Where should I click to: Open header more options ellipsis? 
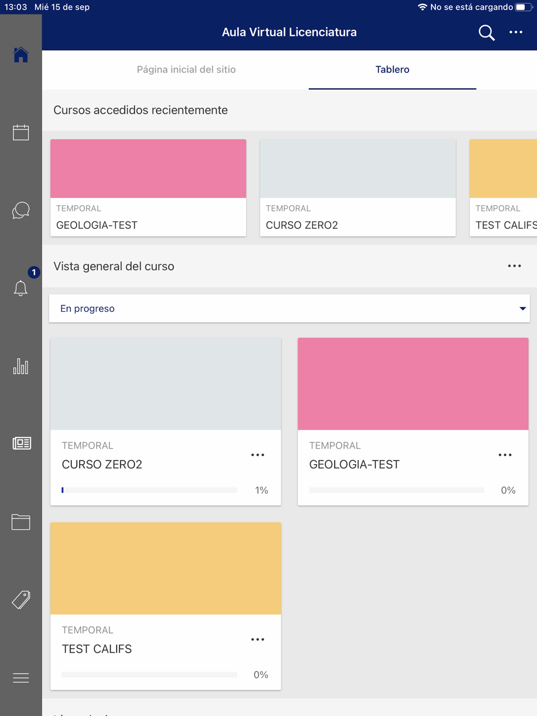(516, 33)
